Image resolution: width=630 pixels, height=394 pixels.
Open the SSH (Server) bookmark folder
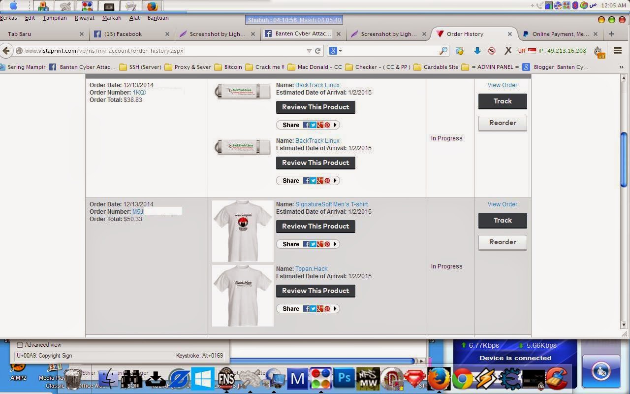(140, 67)
